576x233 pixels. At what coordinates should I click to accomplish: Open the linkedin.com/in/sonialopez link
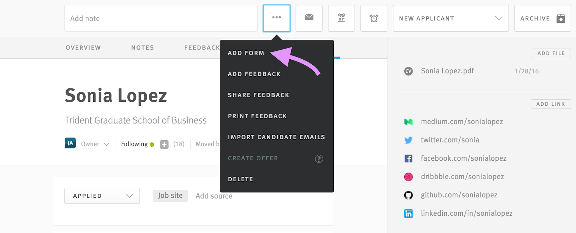pyautogui.click(x=467, y=213)
